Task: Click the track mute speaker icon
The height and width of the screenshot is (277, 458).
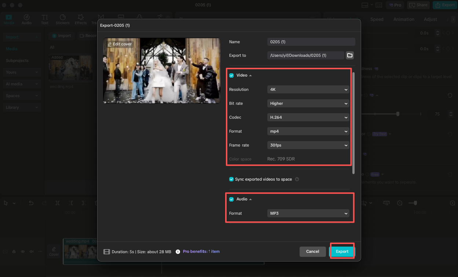Action: (x=32, y=252)
